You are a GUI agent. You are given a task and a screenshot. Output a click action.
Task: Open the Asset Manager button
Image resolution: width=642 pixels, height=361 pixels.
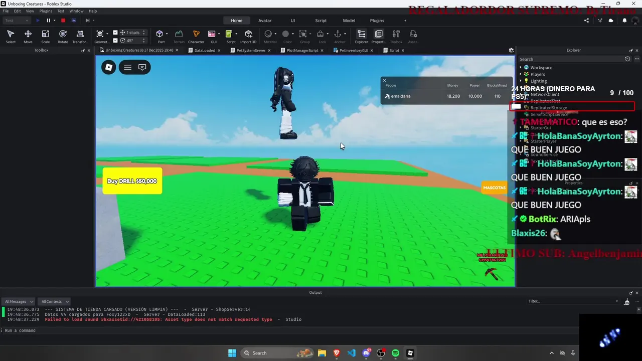pyautogui.click(x=413, y=36)
